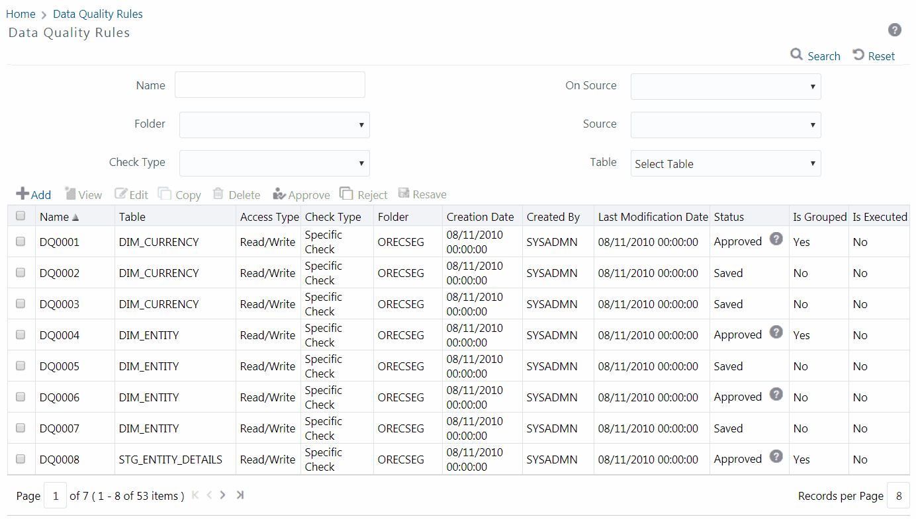This screenshot has height=519, width=916.
Task: Open status info icon for DQ0006
Action: coord(776,395)
